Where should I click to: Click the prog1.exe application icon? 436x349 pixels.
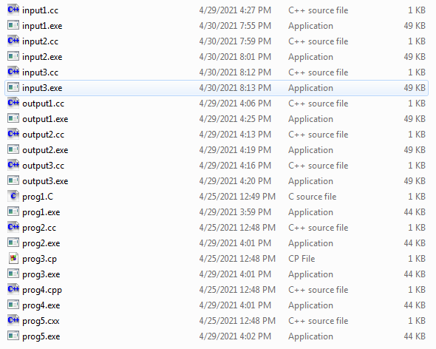tap(13, 211)
